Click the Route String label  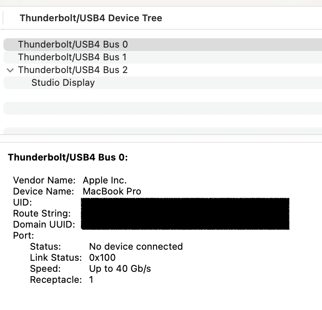42,214
